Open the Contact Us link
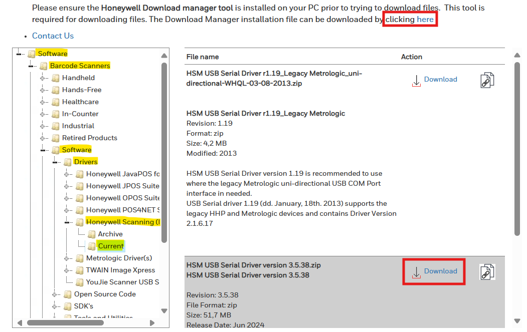This screenshot has height=332, width=527. tap(53, 36)
